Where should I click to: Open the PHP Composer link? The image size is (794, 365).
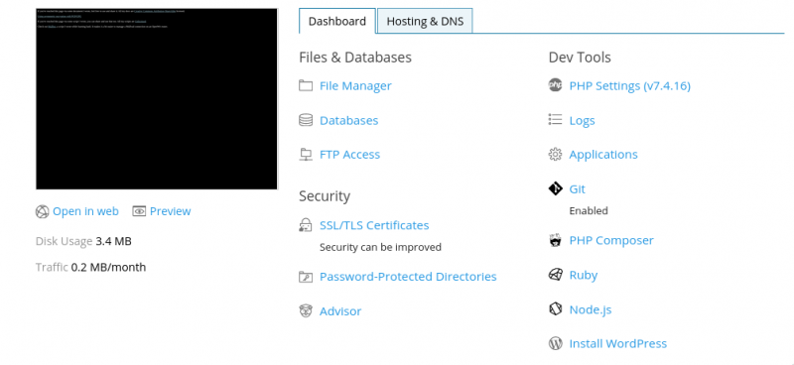click(x=611, y=240)
